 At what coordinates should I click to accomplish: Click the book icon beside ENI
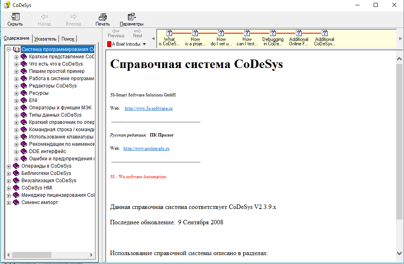point(24,100)
